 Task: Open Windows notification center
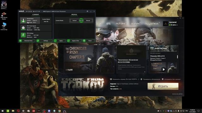click(199, 111)
